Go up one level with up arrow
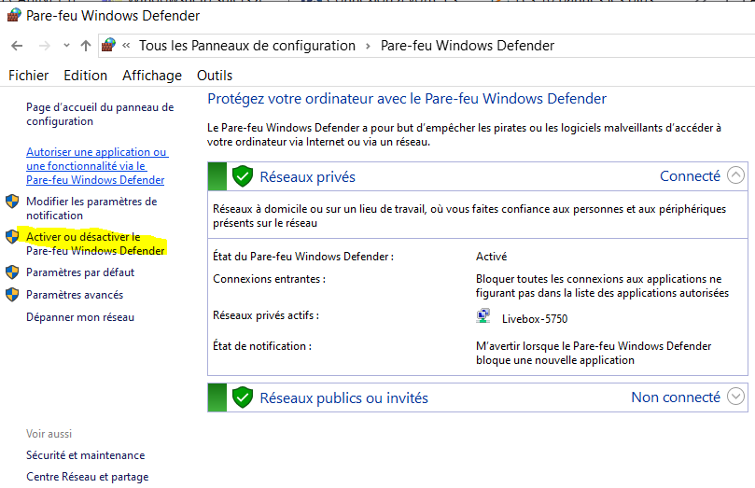This screenshot has width=755, height=488. 86,46
